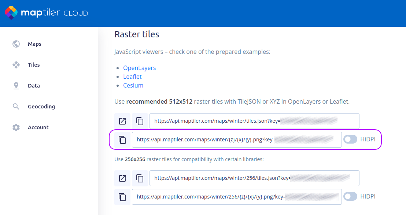
Task: Open the Leaflet example link
Action: click(132, 77)
